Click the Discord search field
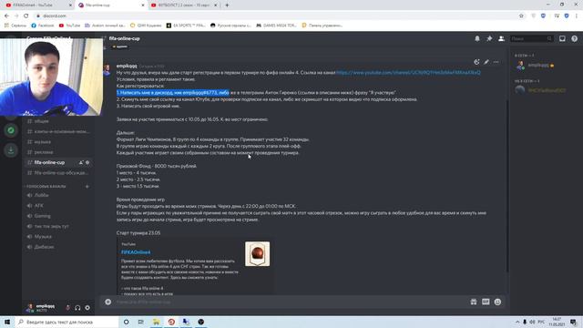 coord(531,38)
